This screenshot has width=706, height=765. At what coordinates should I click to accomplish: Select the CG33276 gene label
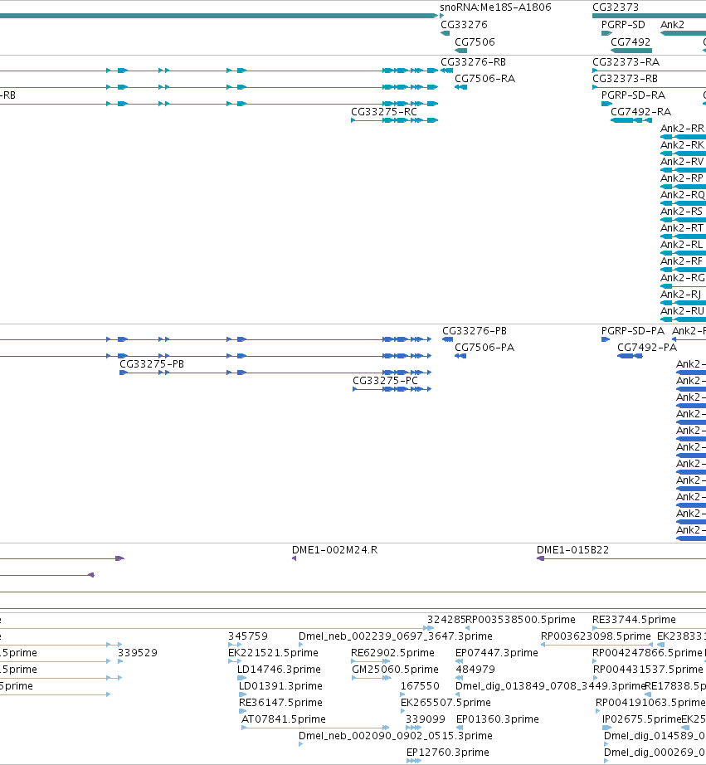point(464,25)
